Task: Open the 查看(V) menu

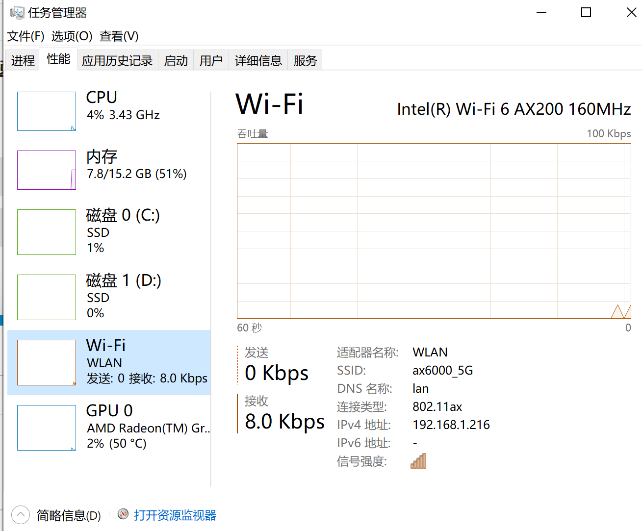Action: click(x=119, y=36)
